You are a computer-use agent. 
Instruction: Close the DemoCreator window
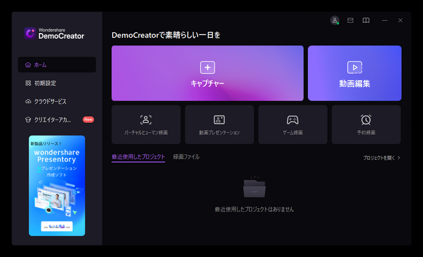tap(401, 20)
